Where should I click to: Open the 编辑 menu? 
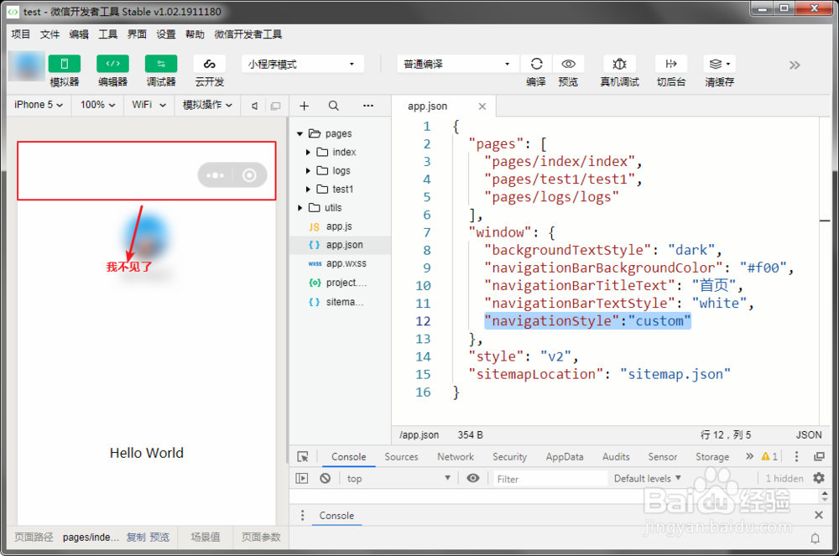pos(79,34)
